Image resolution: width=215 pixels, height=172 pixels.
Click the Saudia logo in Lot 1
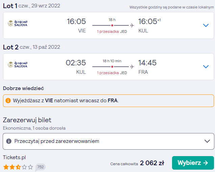click(x=18, y=23)
